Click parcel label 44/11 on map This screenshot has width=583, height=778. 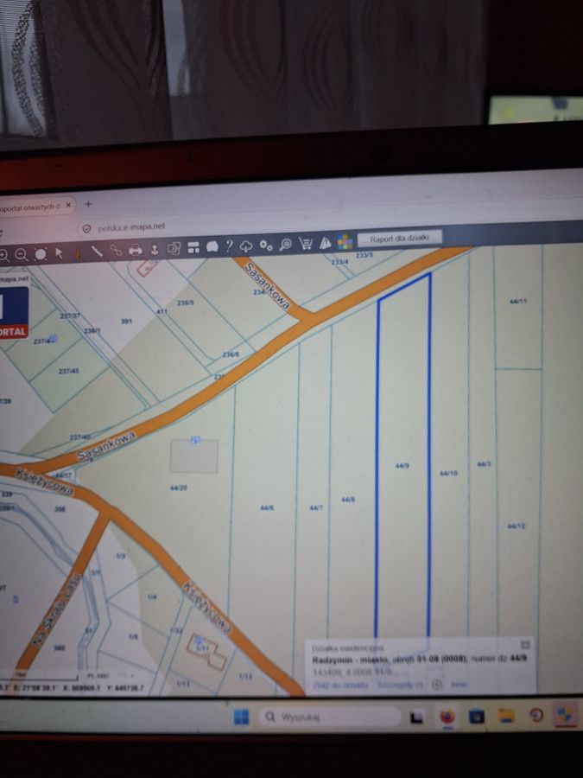[518, 301]
